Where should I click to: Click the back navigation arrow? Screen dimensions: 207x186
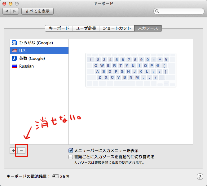[7, 11]
